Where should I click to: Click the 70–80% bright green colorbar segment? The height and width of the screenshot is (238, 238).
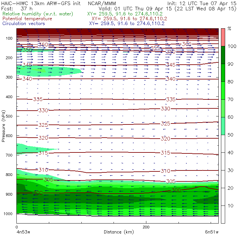point(223,90)
